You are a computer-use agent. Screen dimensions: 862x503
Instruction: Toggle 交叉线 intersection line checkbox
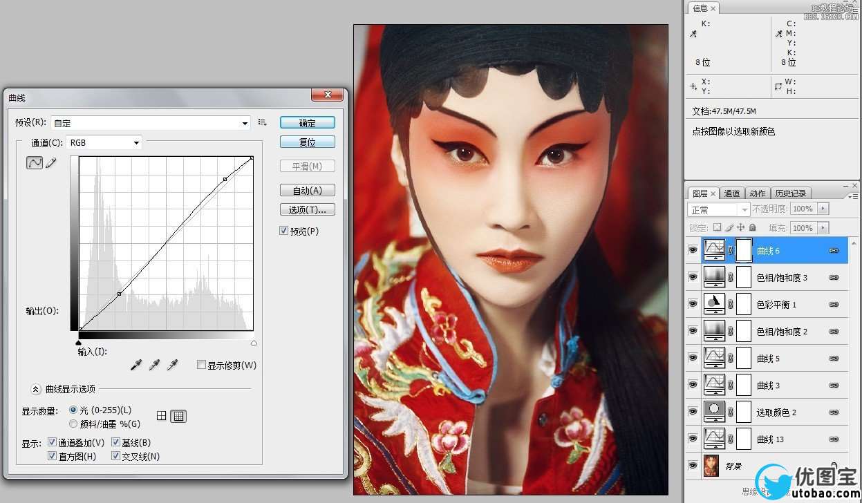[x=115, y=456]
